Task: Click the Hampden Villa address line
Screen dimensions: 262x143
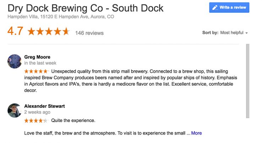Action: pos(61,17)
